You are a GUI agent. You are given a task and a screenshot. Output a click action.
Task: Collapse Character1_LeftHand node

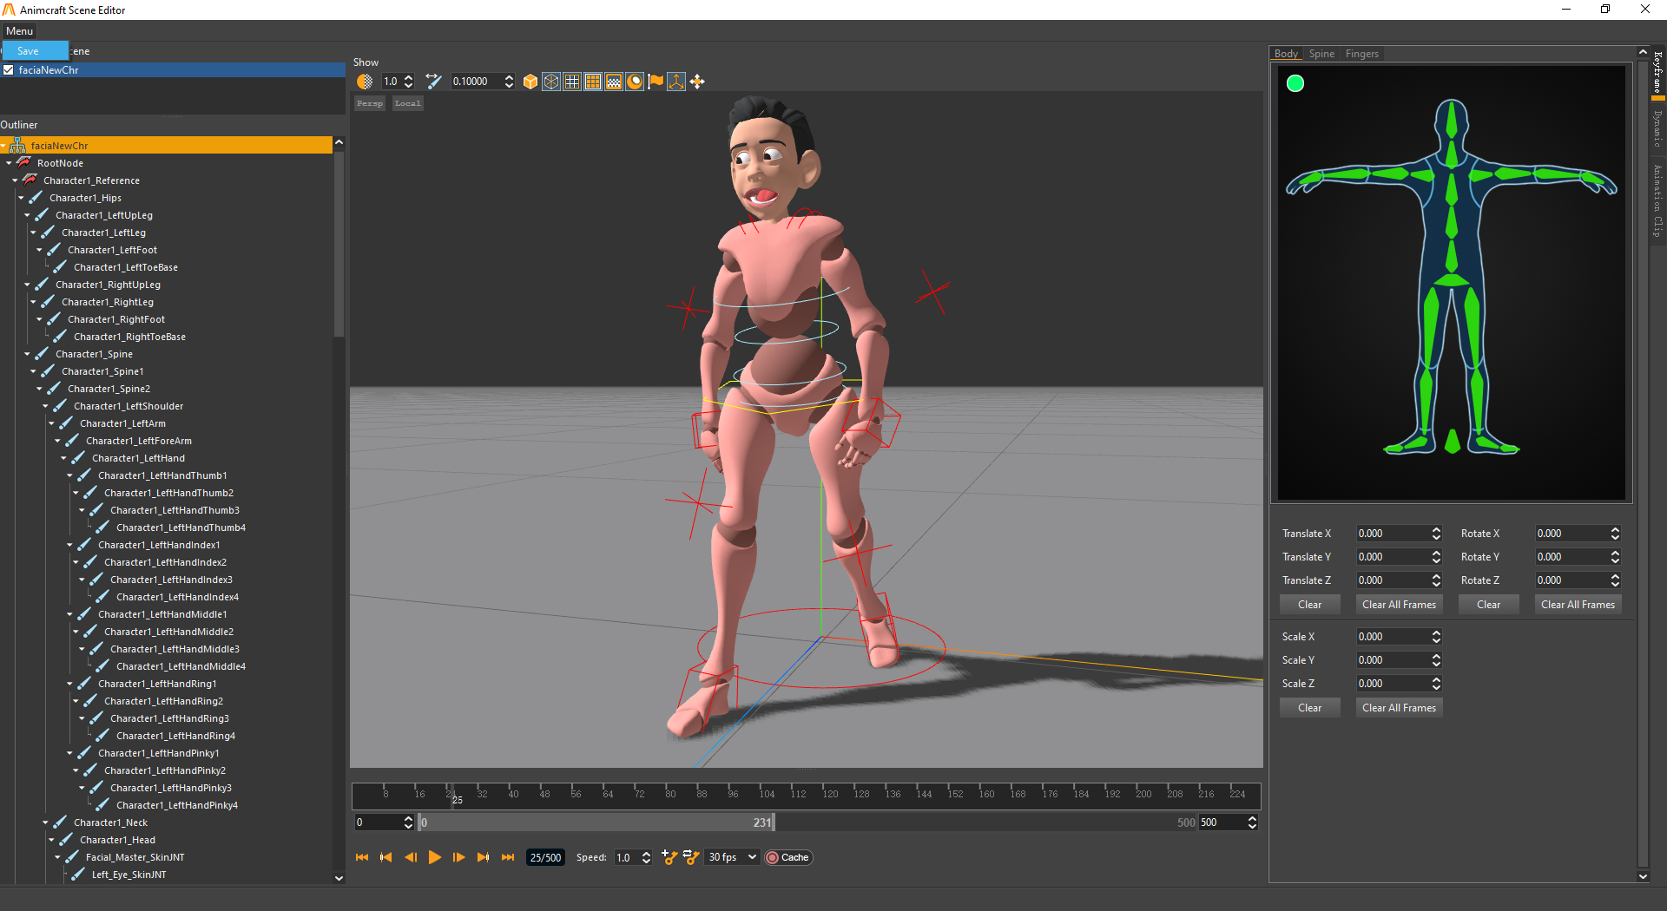coord(63,458)
